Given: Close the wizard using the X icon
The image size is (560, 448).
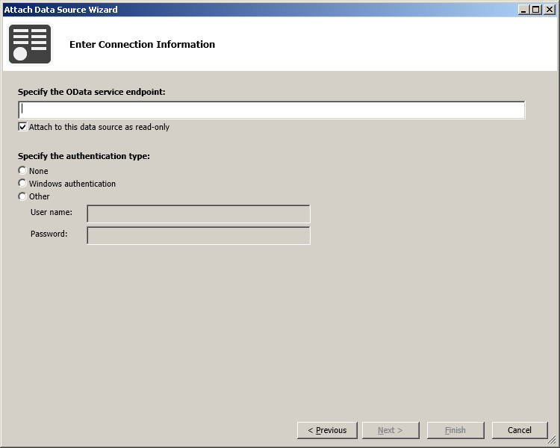Looking at the screenshot, I should pos(549,10).
